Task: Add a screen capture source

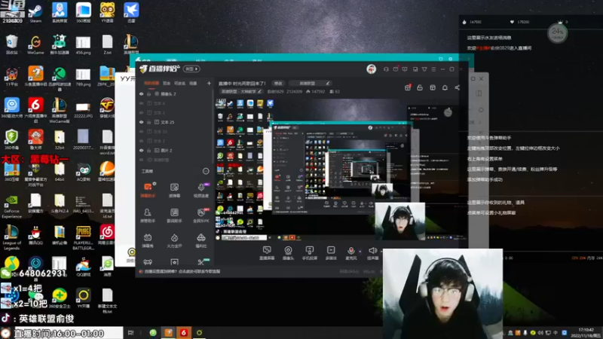Action: (x=267, y=253)
